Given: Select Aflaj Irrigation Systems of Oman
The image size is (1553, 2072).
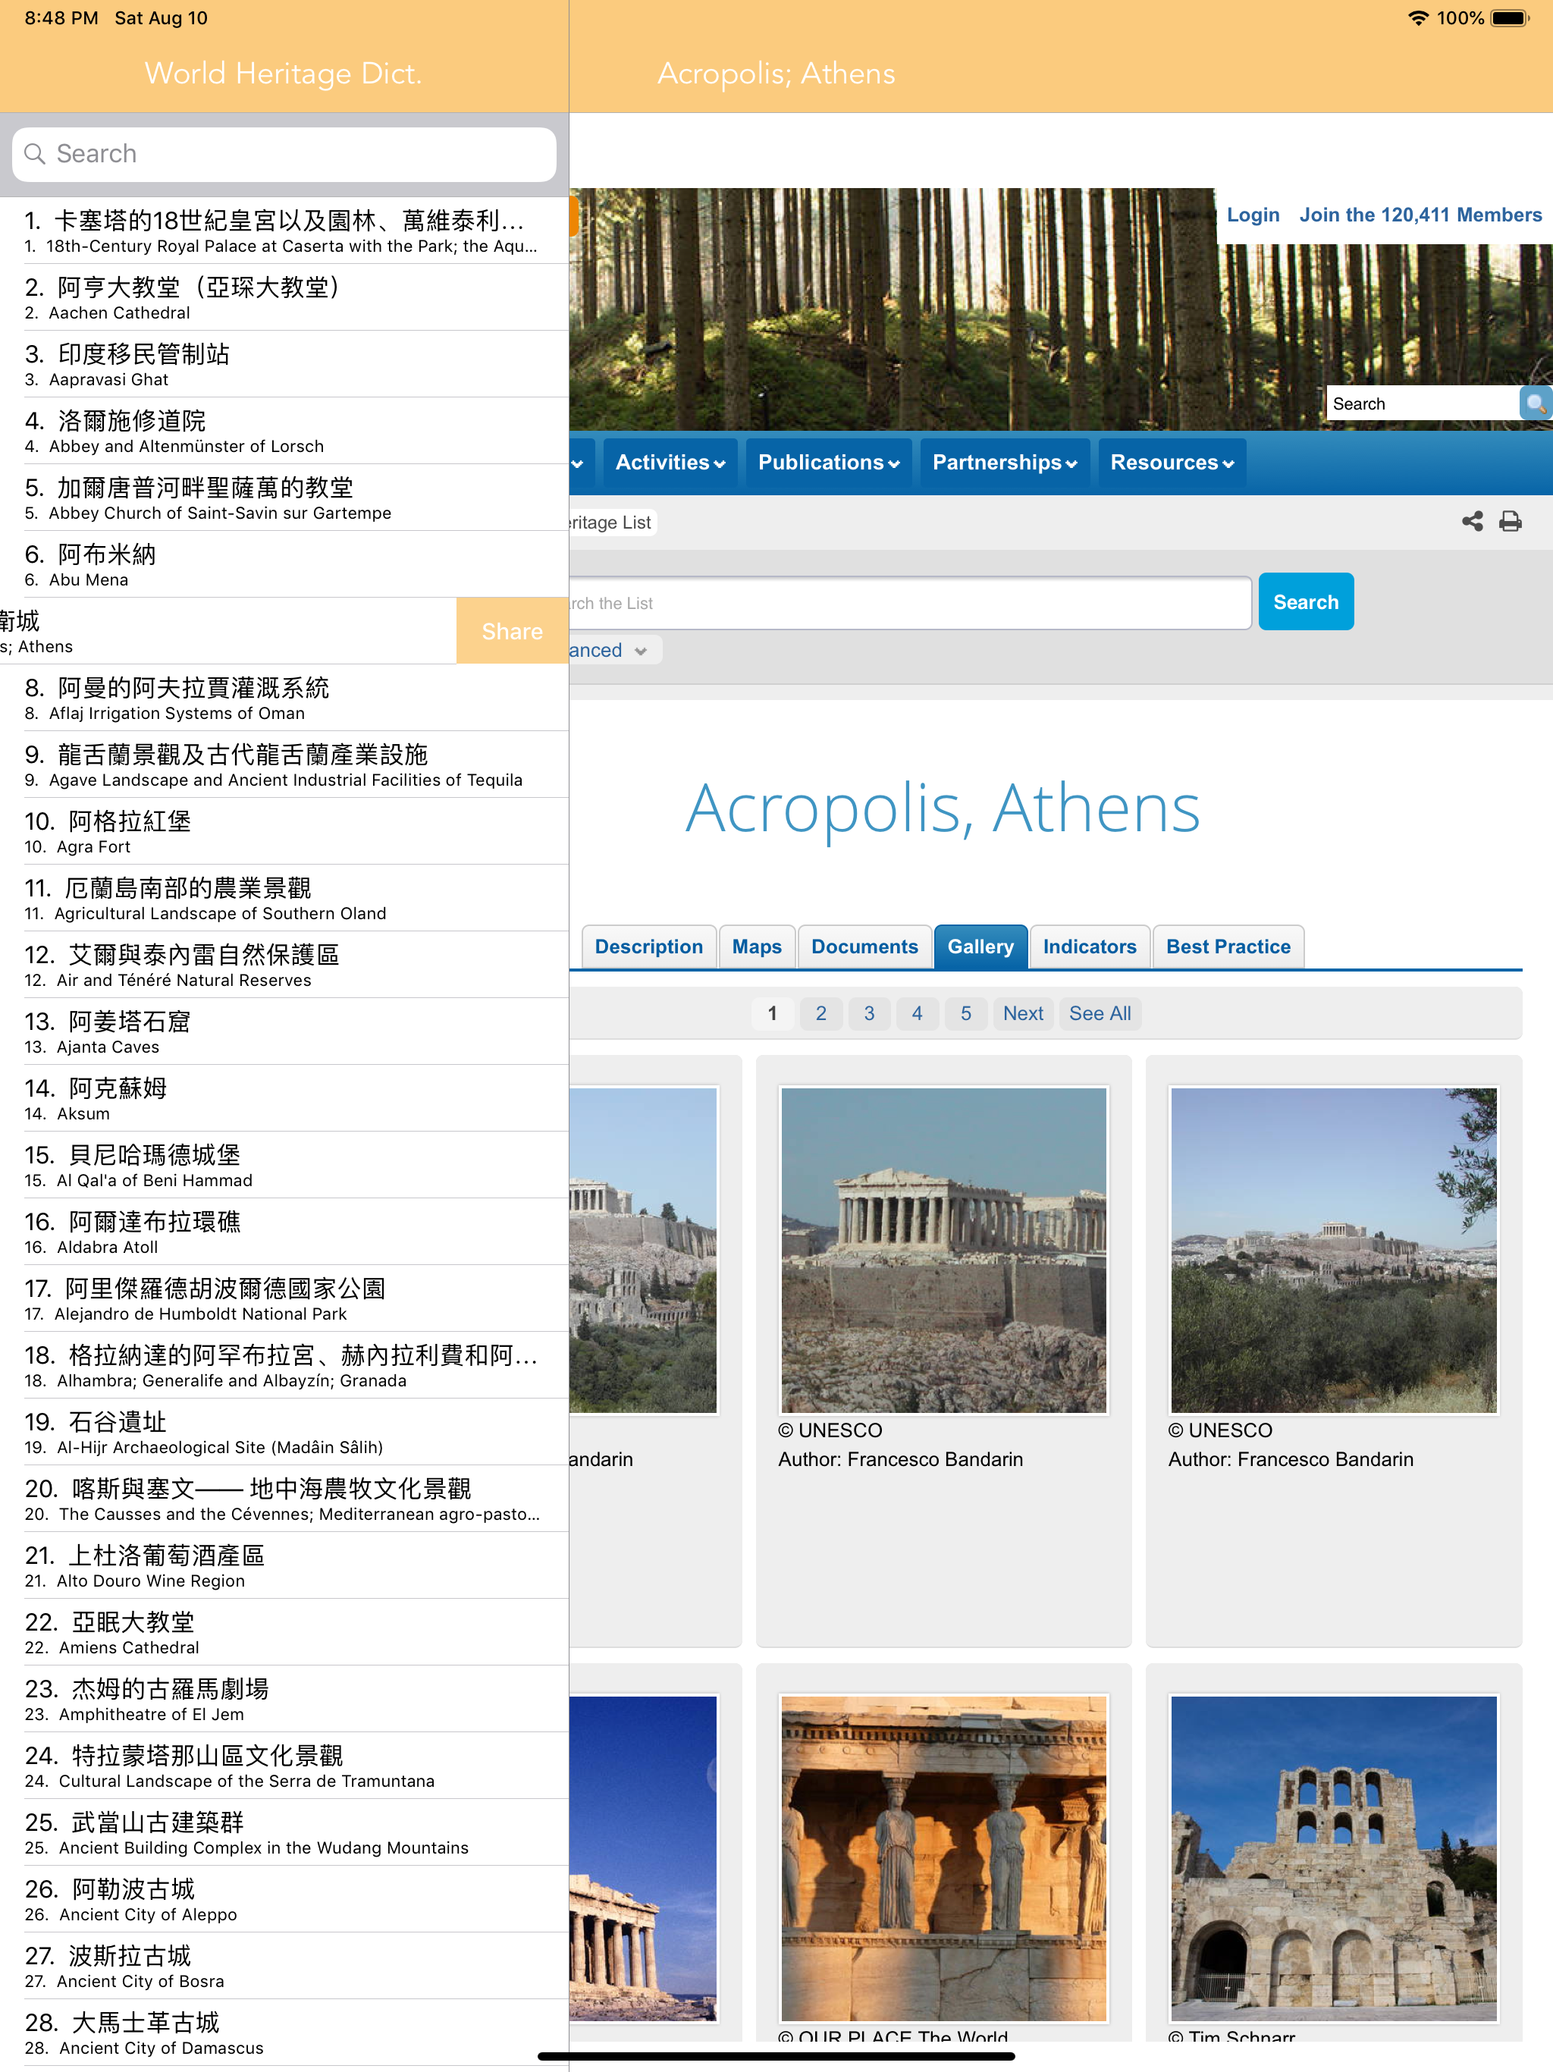Looking at the screenshot, I should tap(284, 698).
